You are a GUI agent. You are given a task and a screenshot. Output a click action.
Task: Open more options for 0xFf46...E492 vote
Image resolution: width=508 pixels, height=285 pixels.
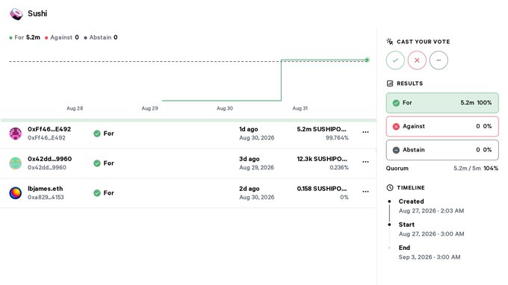coord(365,132)
